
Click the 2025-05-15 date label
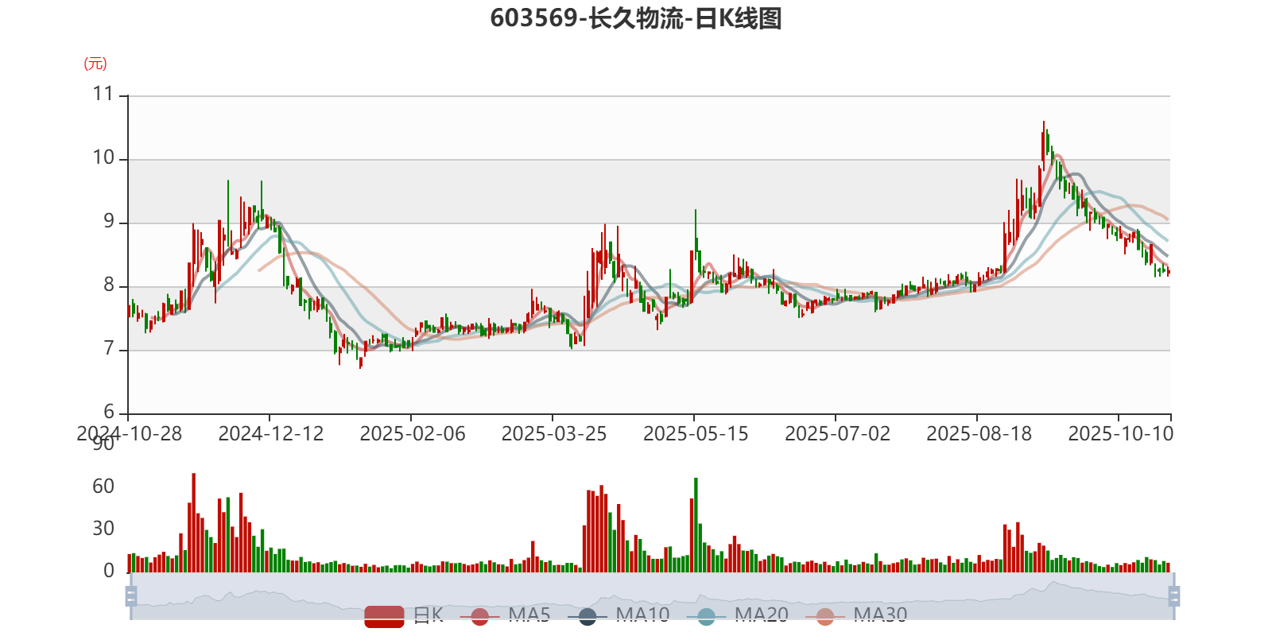pos(696,434)
